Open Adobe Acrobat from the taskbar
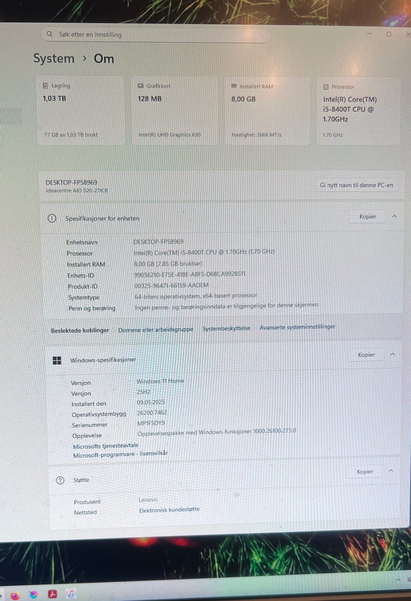The height and width of the screenshot is (601, 411). click(53, 594)
